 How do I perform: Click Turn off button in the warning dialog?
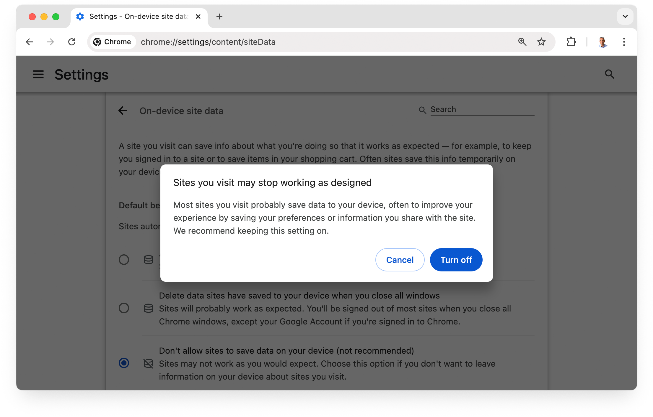[x=455, y=259]
